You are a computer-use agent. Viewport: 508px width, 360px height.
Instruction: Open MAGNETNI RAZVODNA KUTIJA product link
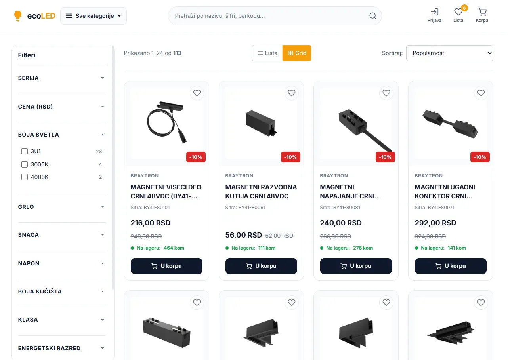pos(261,192)
